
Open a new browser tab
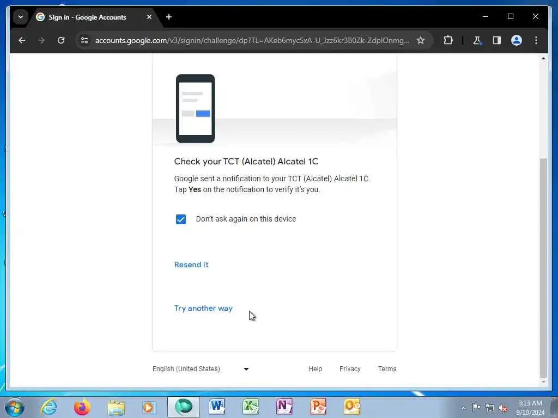coord(169,17)
